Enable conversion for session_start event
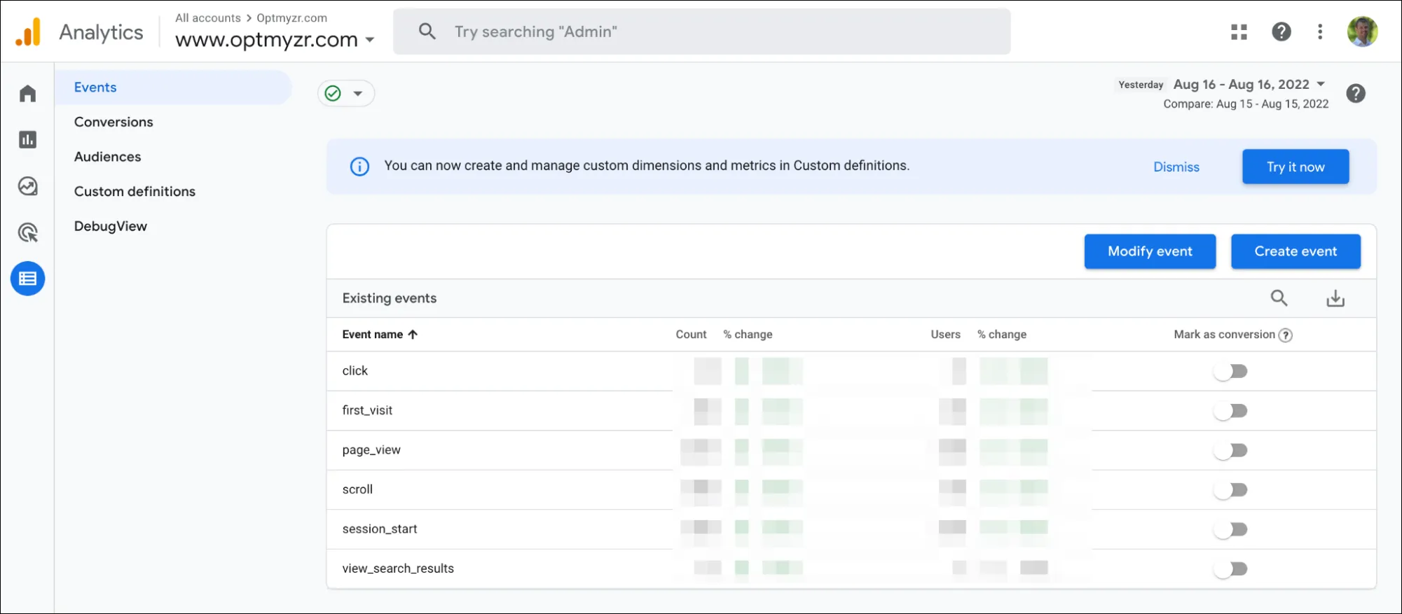 click(1231, 529)
